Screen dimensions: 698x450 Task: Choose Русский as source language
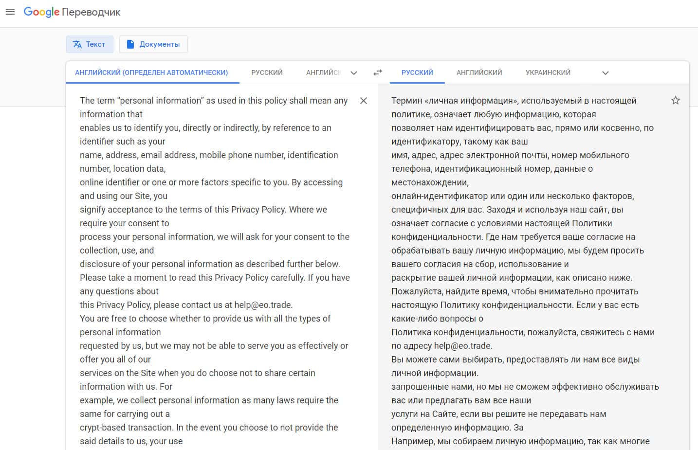point(267,72)
